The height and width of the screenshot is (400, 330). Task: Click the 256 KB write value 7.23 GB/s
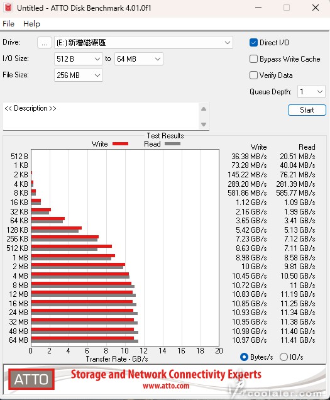[x=251, y=239]
